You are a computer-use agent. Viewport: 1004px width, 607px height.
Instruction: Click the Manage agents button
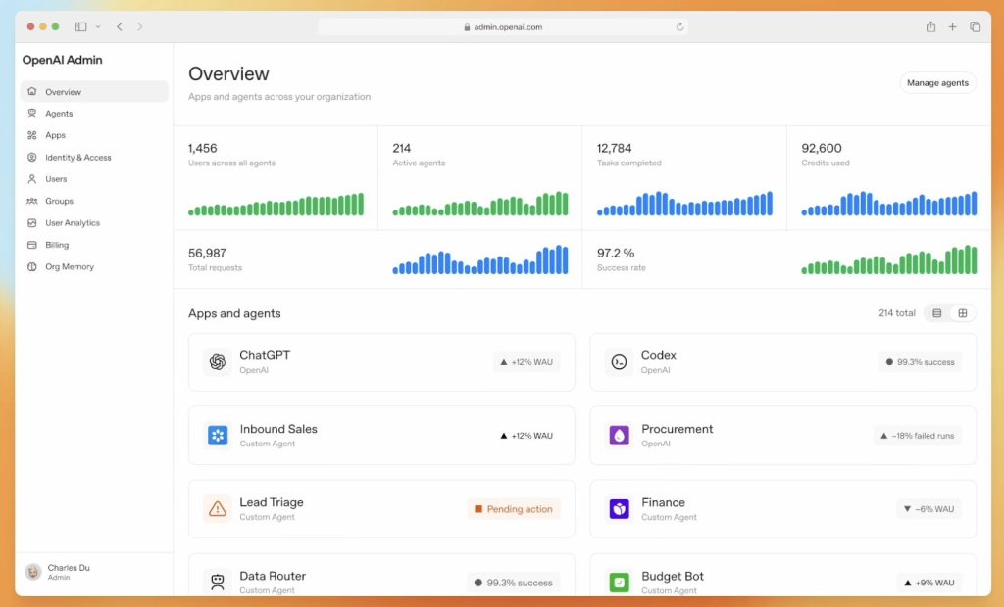[937, 83]
